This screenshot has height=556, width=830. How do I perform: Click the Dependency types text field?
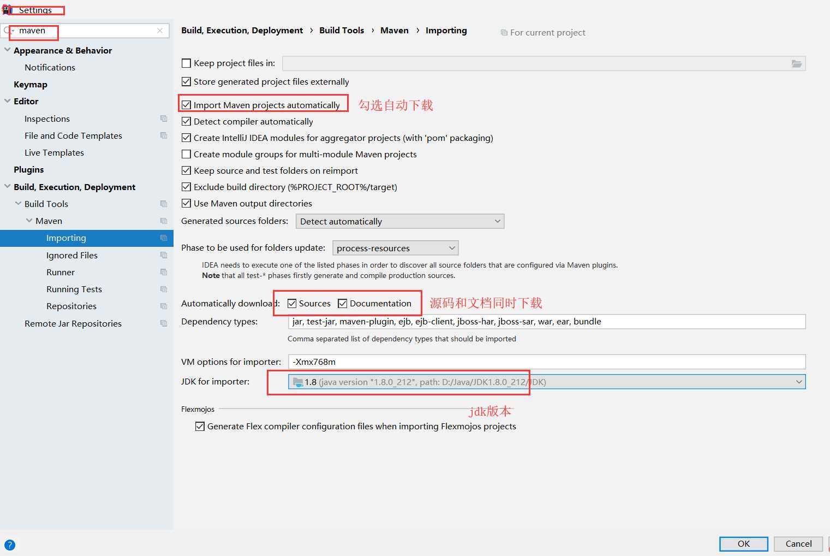point(547,322)
